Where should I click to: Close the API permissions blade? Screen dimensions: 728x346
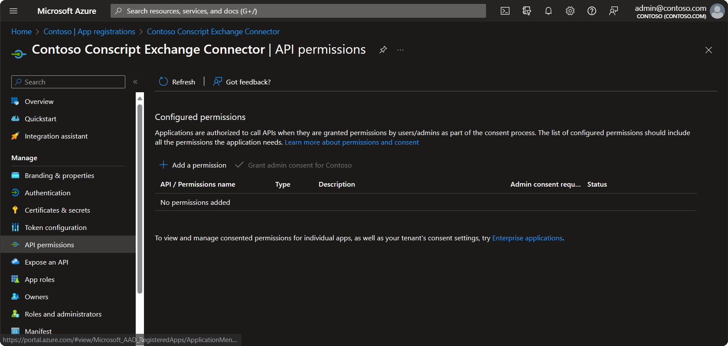pos(708,50)
